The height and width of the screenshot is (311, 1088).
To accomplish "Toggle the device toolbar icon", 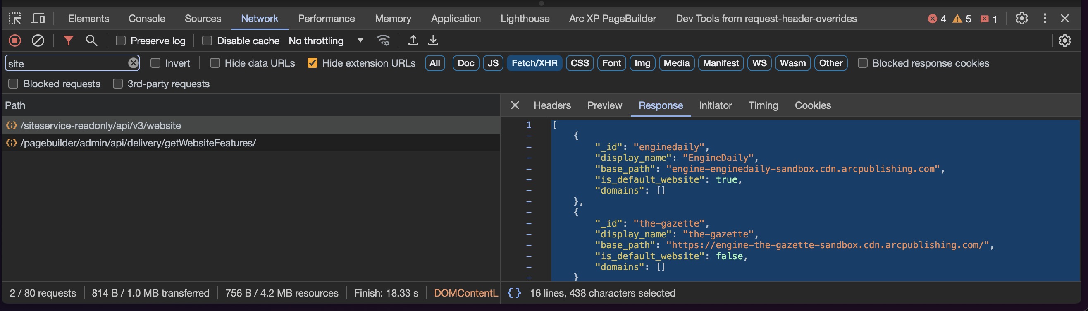I will tap(38, 18).
